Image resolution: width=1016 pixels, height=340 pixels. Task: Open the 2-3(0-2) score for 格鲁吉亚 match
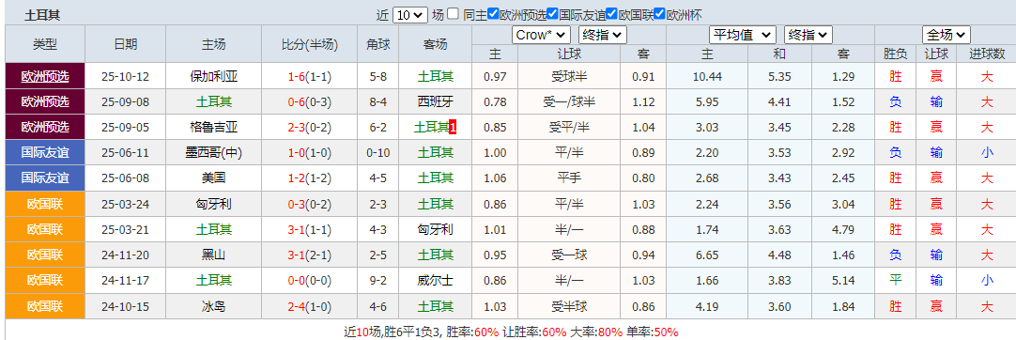pos(310,127)
